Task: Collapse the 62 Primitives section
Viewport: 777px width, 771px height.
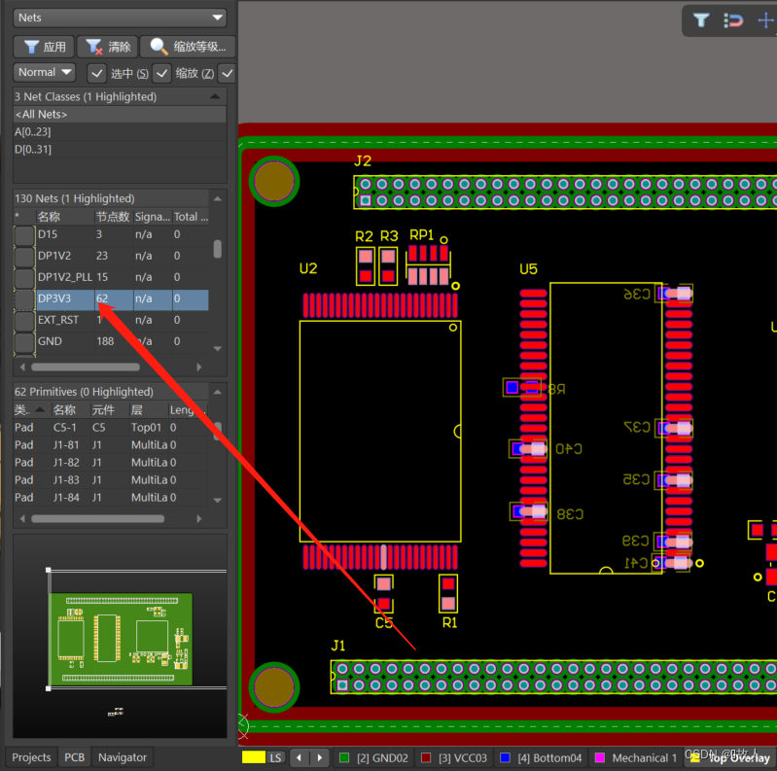Action: pos(218,392)
